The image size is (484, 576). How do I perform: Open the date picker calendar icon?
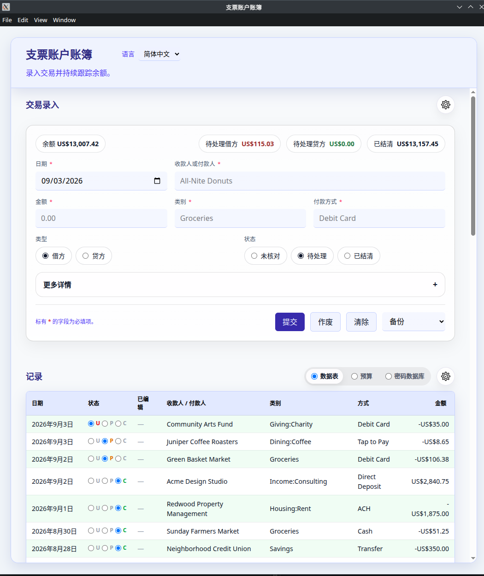(157, 181)
